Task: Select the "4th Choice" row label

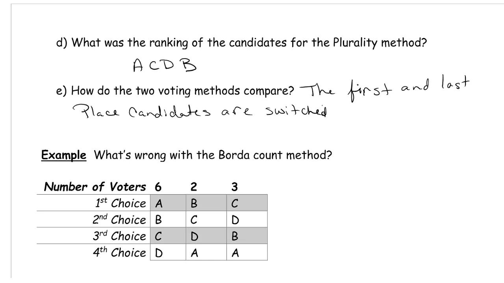Action: (x=119, y=253)
